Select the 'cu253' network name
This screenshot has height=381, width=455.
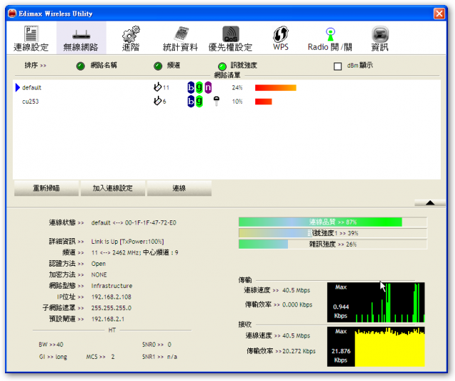30,102
